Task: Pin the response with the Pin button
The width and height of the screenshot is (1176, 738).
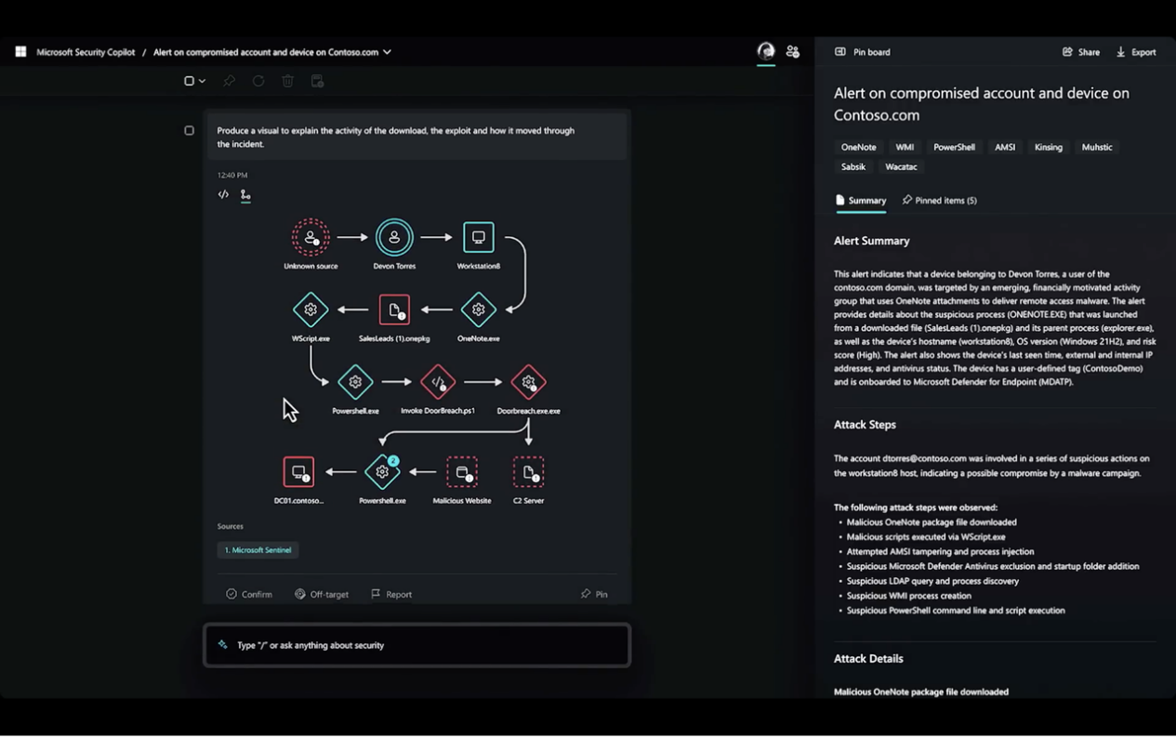Action: (594, 594)
